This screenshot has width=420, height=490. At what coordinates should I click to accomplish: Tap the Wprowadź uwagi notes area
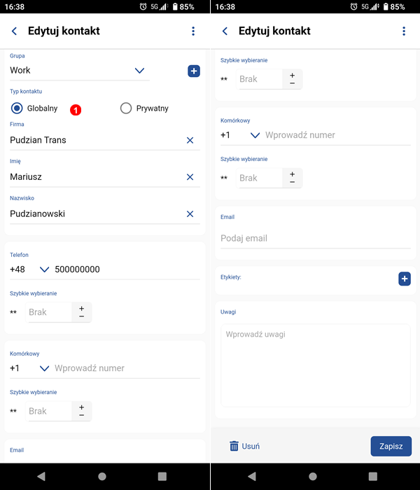pos(316,365)
